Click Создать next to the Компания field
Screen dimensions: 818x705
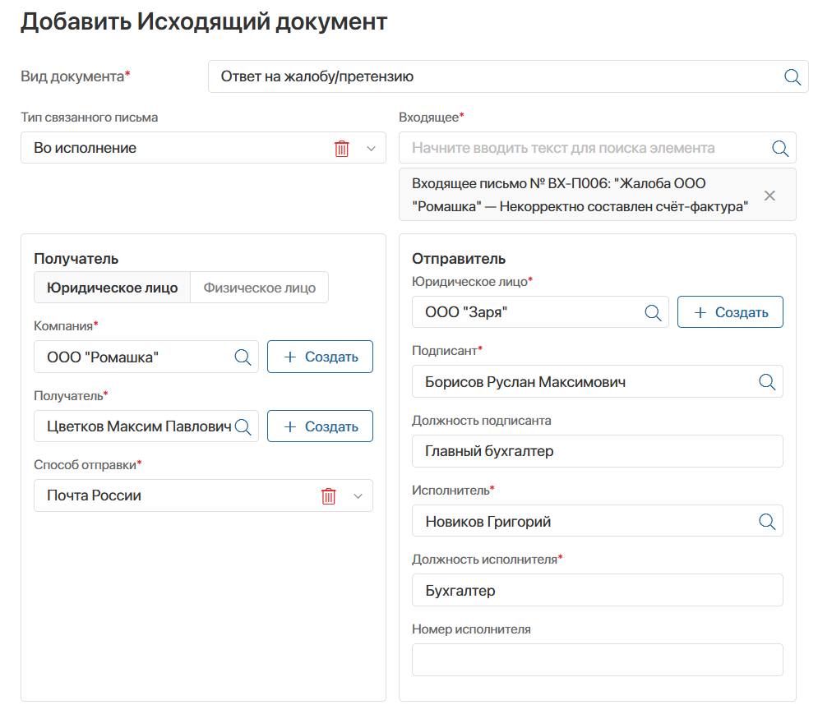pos(320,357)
